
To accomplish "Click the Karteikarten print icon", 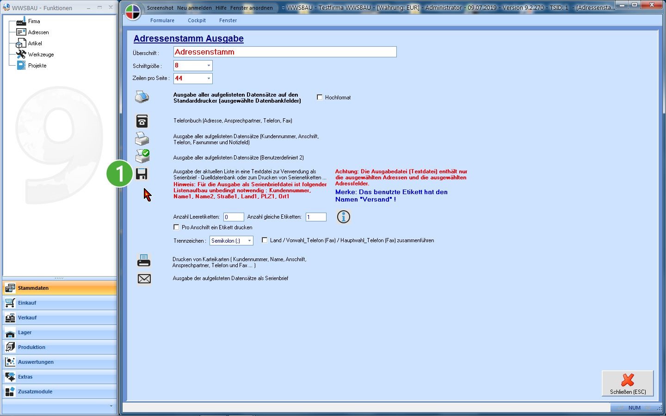I will [x=144, y=261].
